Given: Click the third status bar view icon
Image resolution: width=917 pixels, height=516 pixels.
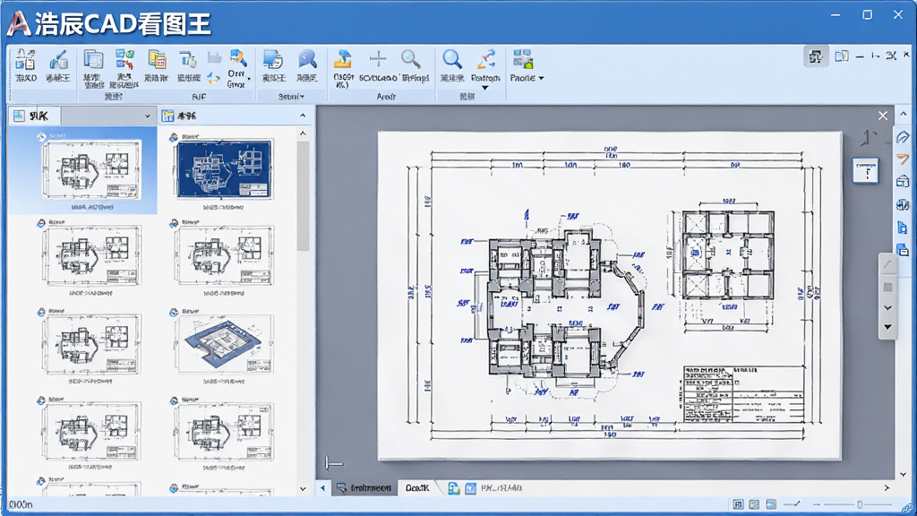Looking at the screenshot, I should tap(771, 504).
